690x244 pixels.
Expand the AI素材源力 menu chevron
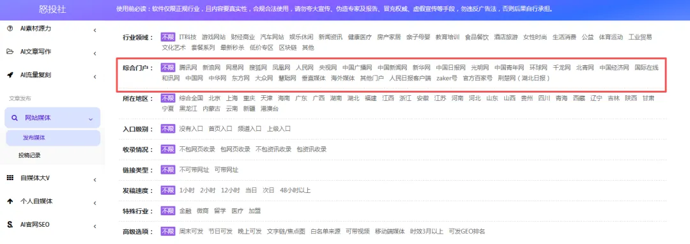click(x=95, y=30)
